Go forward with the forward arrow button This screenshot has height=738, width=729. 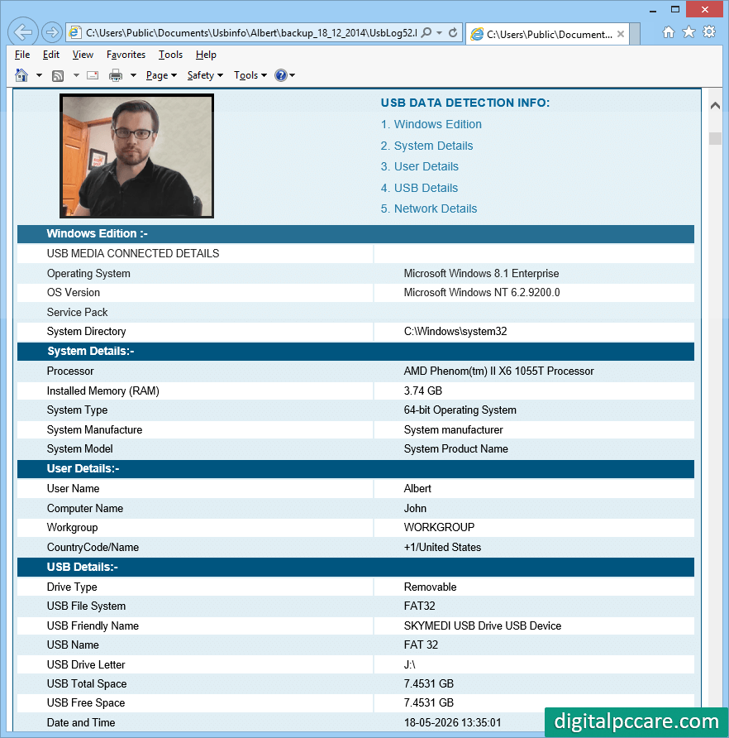coord(51,32)
